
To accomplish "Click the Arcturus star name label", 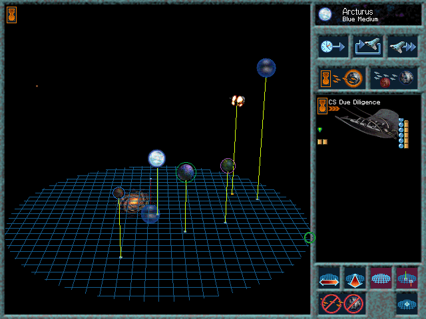I will pyautogui.click(x=357, y=12).
